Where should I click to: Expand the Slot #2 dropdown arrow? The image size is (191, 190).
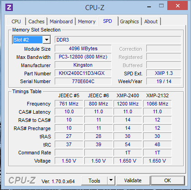click(x=46, y=40)
